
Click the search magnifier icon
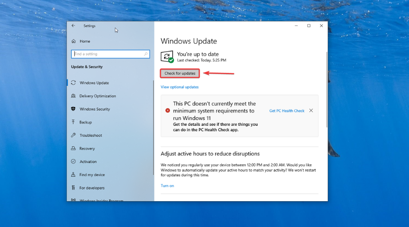point(146,54)
